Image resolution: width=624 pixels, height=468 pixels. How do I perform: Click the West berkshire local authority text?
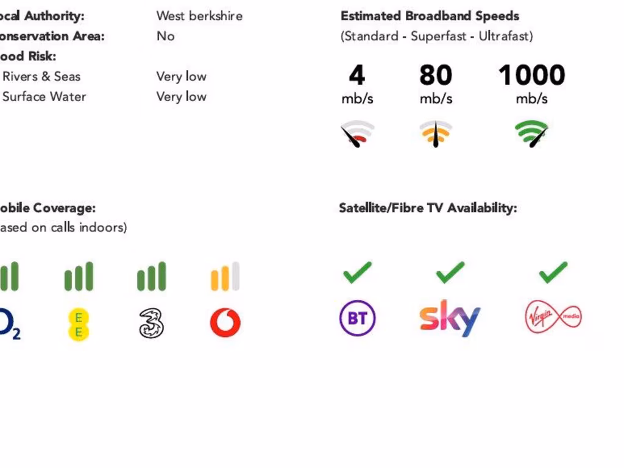pos(199,16)
